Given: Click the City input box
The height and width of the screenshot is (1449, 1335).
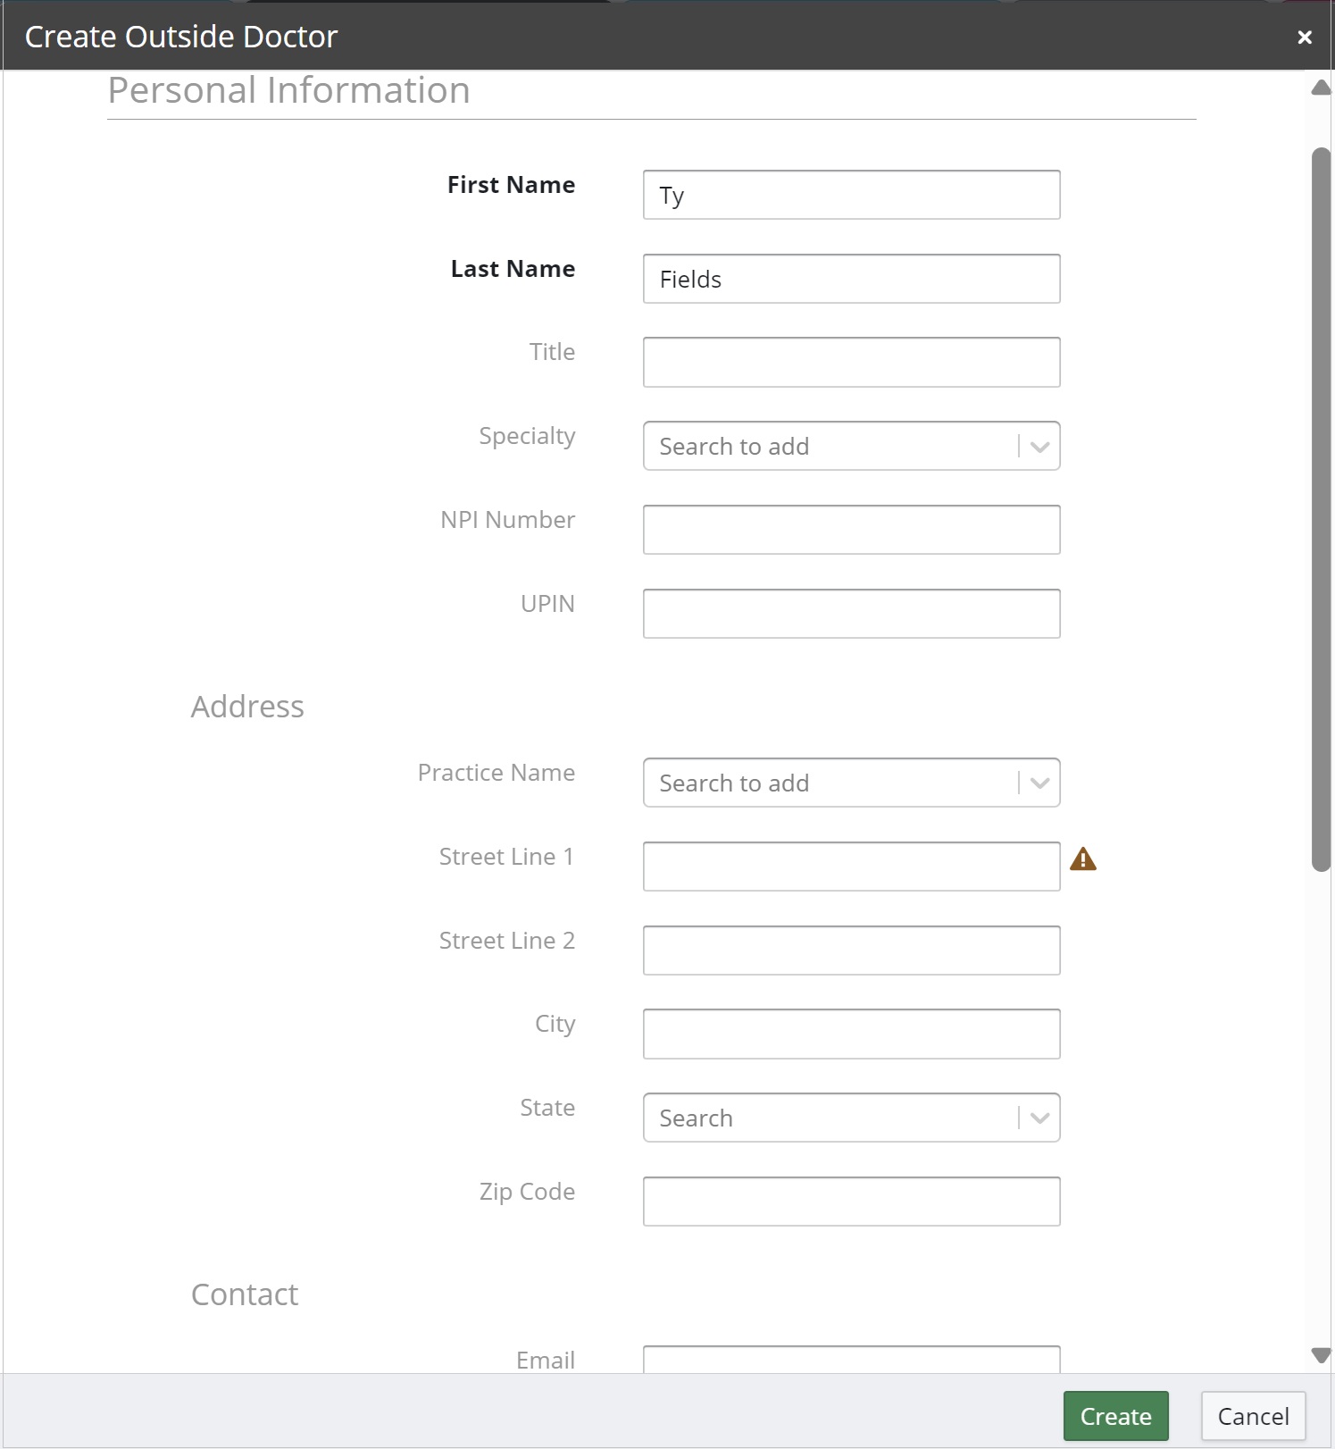Looking at the screenshot, I should (851, 1034).
